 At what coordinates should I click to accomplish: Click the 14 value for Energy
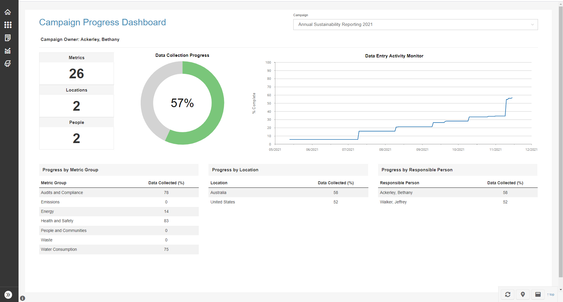coord(166,211)
